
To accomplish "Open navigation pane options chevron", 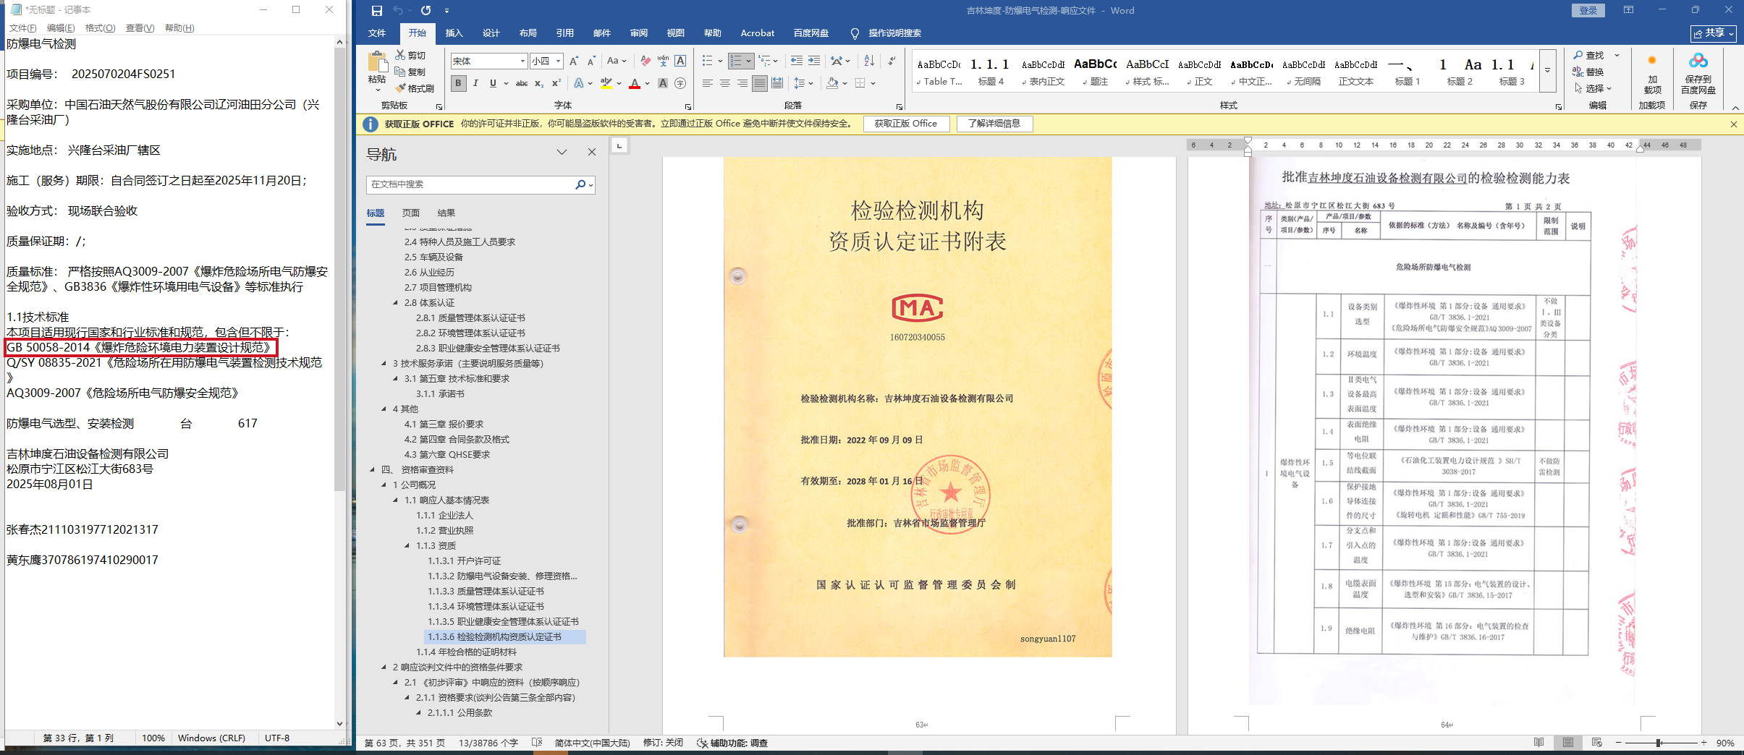I will [562, 152].
